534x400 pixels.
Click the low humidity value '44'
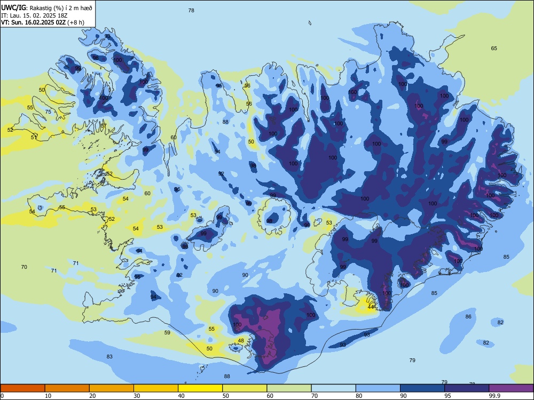tap(371, 307)
